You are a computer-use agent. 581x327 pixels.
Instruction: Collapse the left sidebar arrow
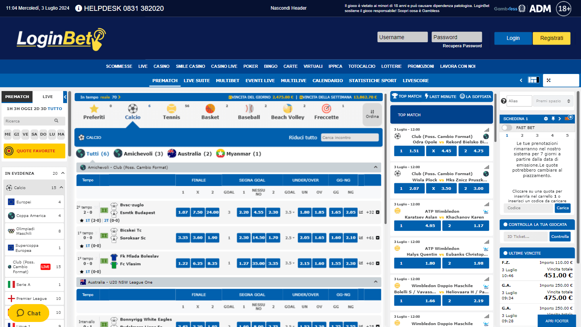(x=65, y=97)
